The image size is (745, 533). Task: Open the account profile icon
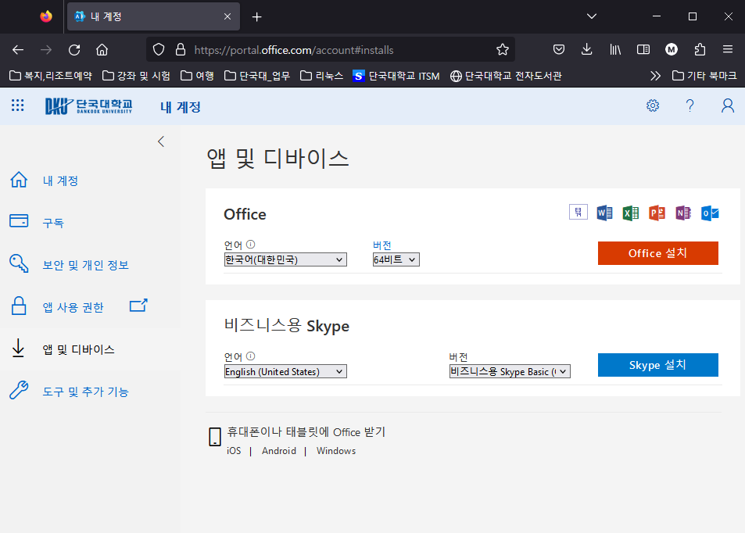(x=728, y=106)
